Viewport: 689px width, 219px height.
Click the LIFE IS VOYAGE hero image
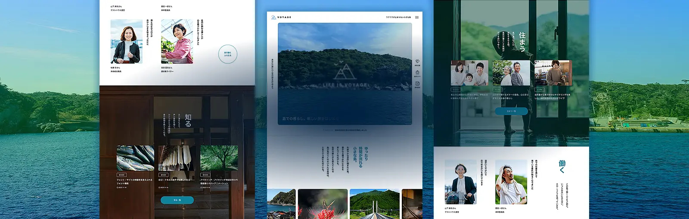click(x=344, y=74)
